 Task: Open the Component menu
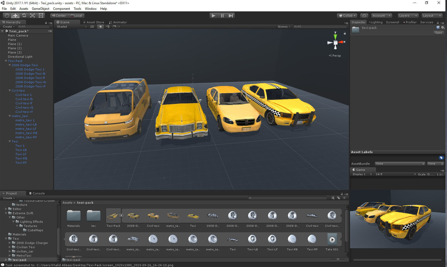click(x=62, y=9)
